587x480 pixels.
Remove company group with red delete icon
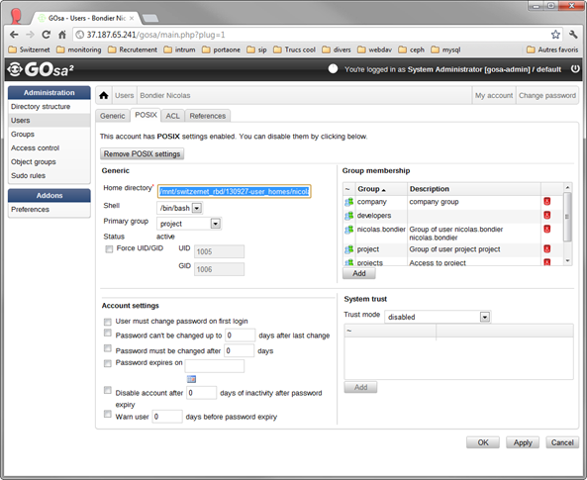pyautogui.click(x=547, y=202)
